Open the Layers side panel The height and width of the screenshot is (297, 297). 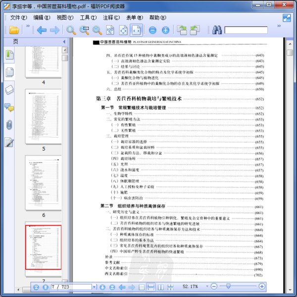[9, 90]
